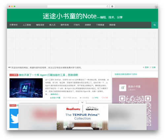Click the new tab plus button in the browser

pyautogui.click(x=156, y=7)
